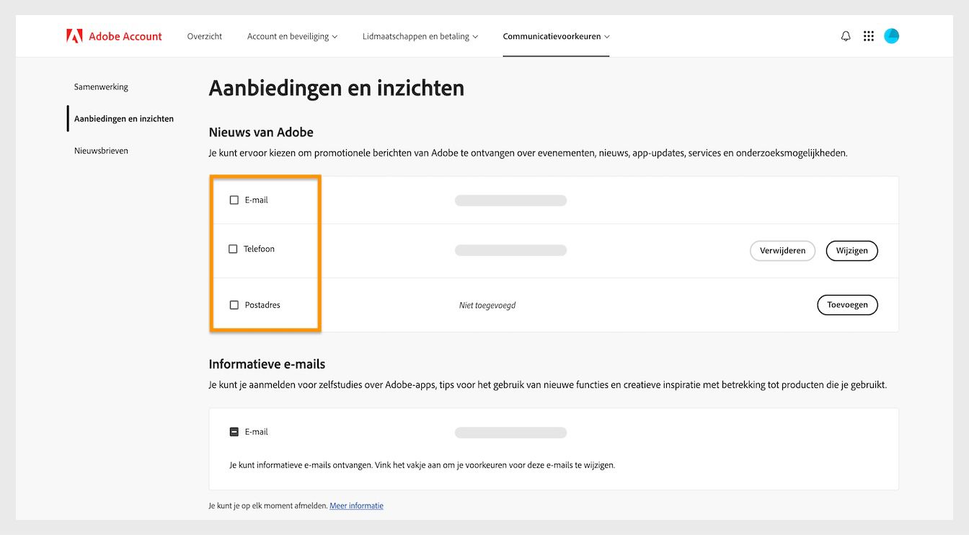The width and height of the screenshot is (969, 535).
Task: Click the Verwijderen button for Telefoon
Action: 782,250
